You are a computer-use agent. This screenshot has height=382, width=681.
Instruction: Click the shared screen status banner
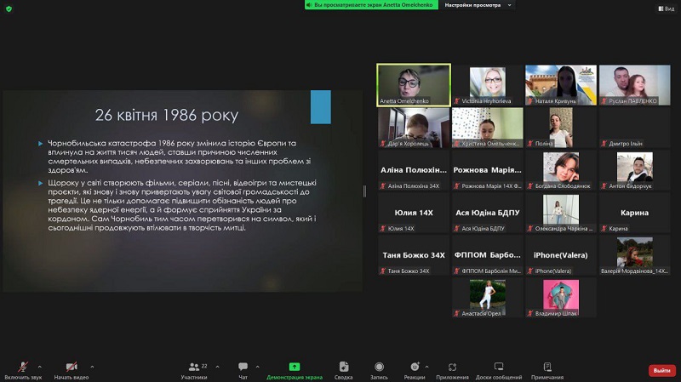372,5
